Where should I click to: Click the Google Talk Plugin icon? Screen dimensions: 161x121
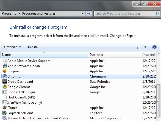pyautogui.click(x=5, y=92)
